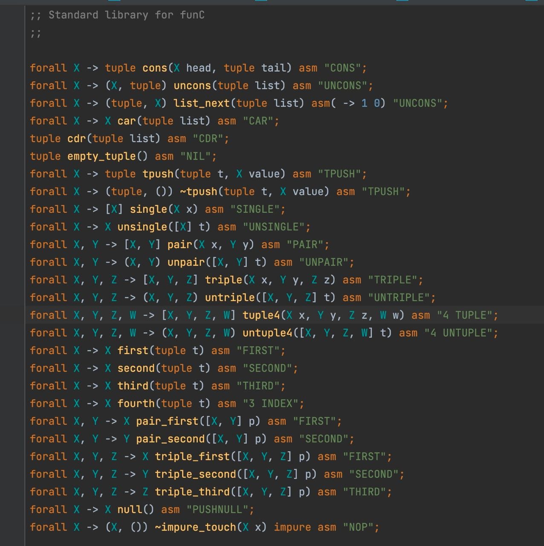Click the single function name
Image resolution: width=544 pixels, height=546 pixels.
(x=148, y=209)
